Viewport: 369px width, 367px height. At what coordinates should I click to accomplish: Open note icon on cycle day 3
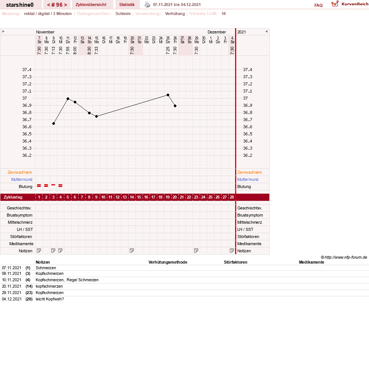coord(53,251)
